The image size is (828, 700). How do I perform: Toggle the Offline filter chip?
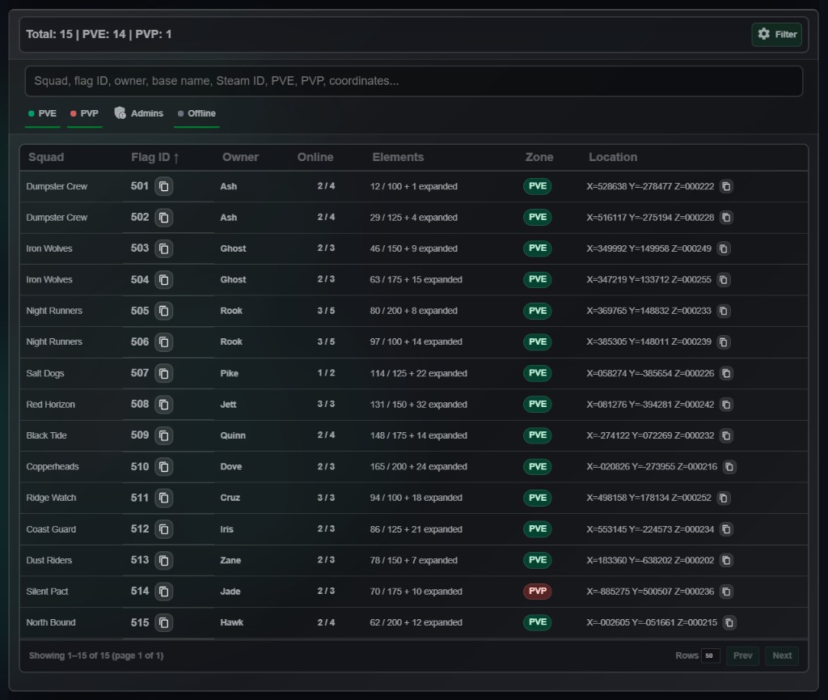coord(196,113)
